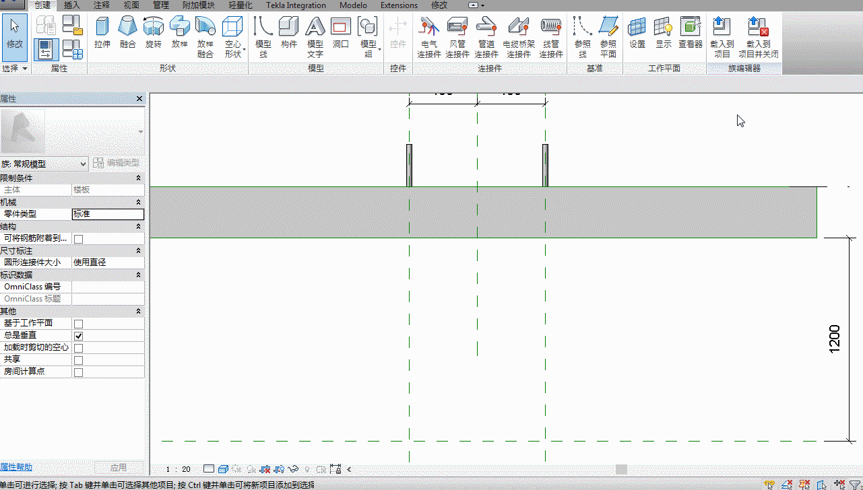This screenshot has width=863, height=490.
Task: Select the 放样 (Sweep) tool
Action: pyautogui.click(x=180, y=33)
